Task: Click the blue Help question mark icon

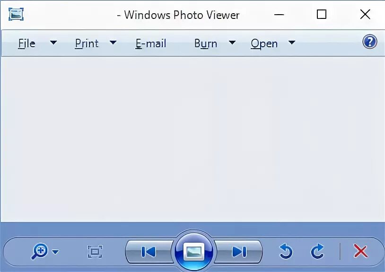Action: pos(369,42)
